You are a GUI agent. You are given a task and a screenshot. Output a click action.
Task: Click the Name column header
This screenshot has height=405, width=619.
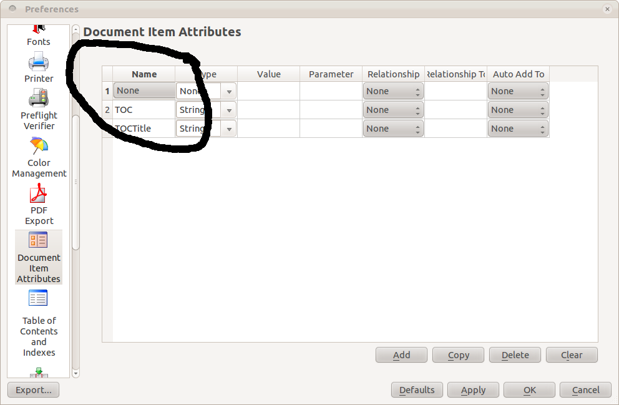(144, 74)
